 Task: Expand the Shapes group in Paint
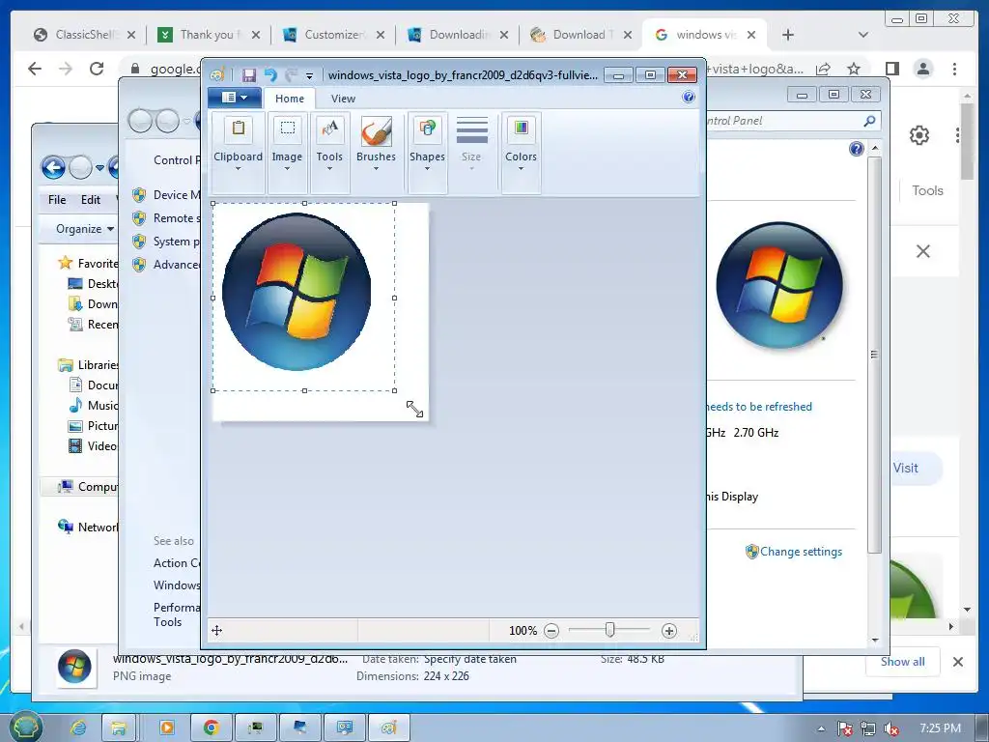pyautogui.click(x=427, y=152)
